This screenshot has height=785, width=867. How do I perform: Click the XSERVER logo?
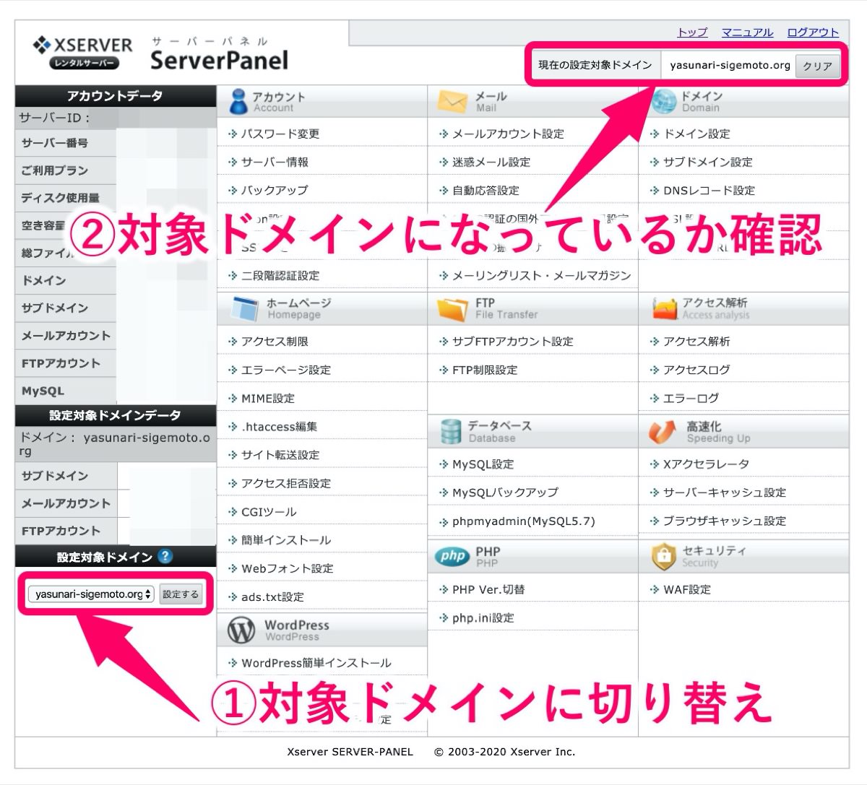(82, 52)
